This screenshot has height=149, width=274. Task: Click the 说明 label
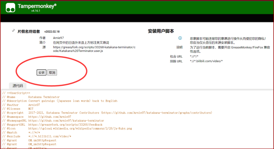coord(179,47)
